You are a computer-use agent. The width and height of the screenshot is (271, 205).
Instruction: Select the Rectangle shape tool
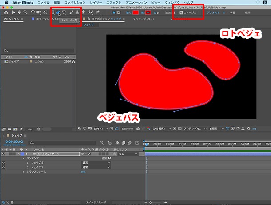(52, 12)
